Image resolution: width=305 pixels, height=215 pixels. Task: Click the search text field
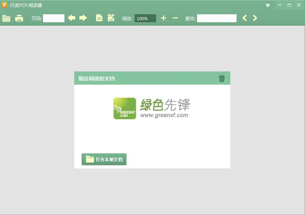point(217,18)
